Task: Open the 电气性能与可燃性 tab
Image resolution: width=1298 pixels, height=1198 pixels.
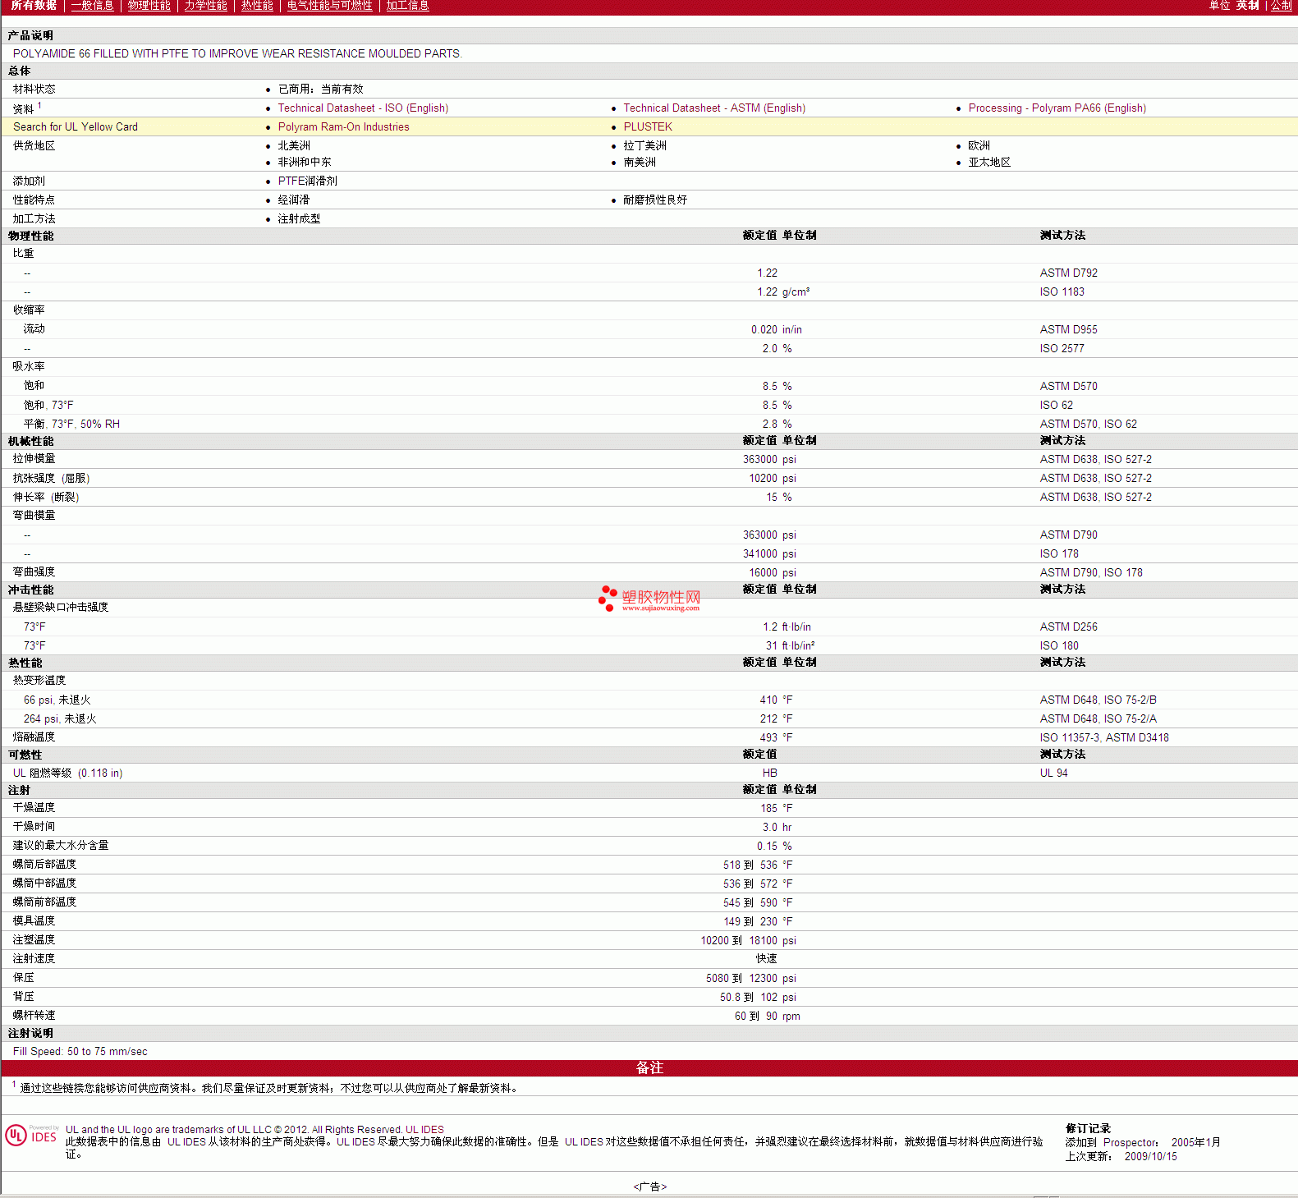Action: 329,6
